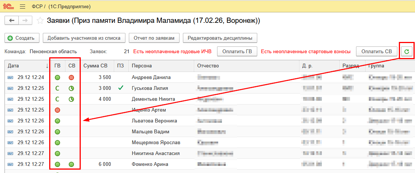Click the Персона column header
Screen dimensions: 415x173
pyautogui.click(x=142, y=66)
